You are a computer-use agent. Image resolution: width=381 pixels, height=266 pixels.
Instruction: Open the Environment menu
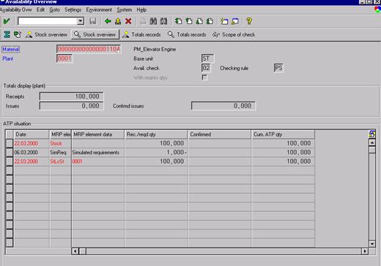coord(99,9)
